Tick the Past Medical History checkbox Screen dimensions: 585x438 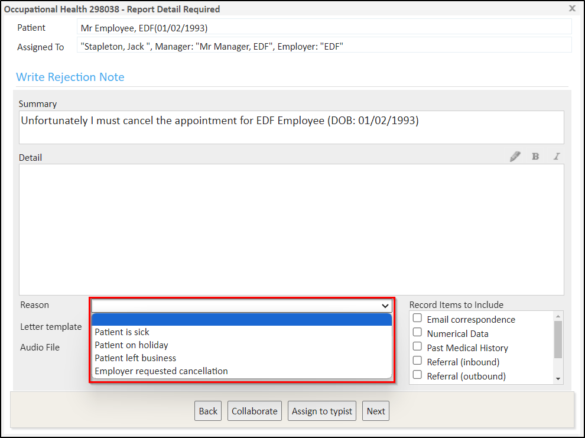coord(417,347)
